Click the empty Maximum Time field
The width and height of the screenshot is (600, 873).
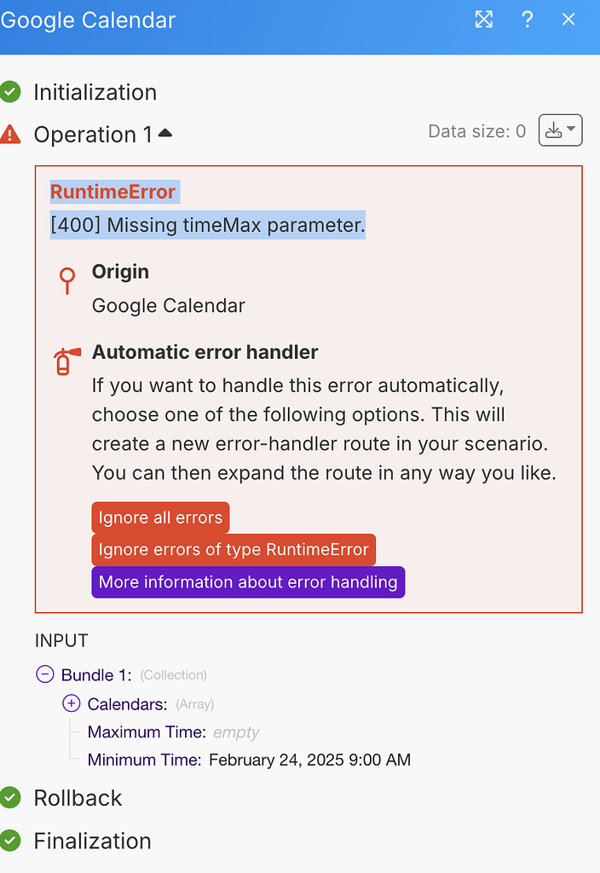point(235,731)
